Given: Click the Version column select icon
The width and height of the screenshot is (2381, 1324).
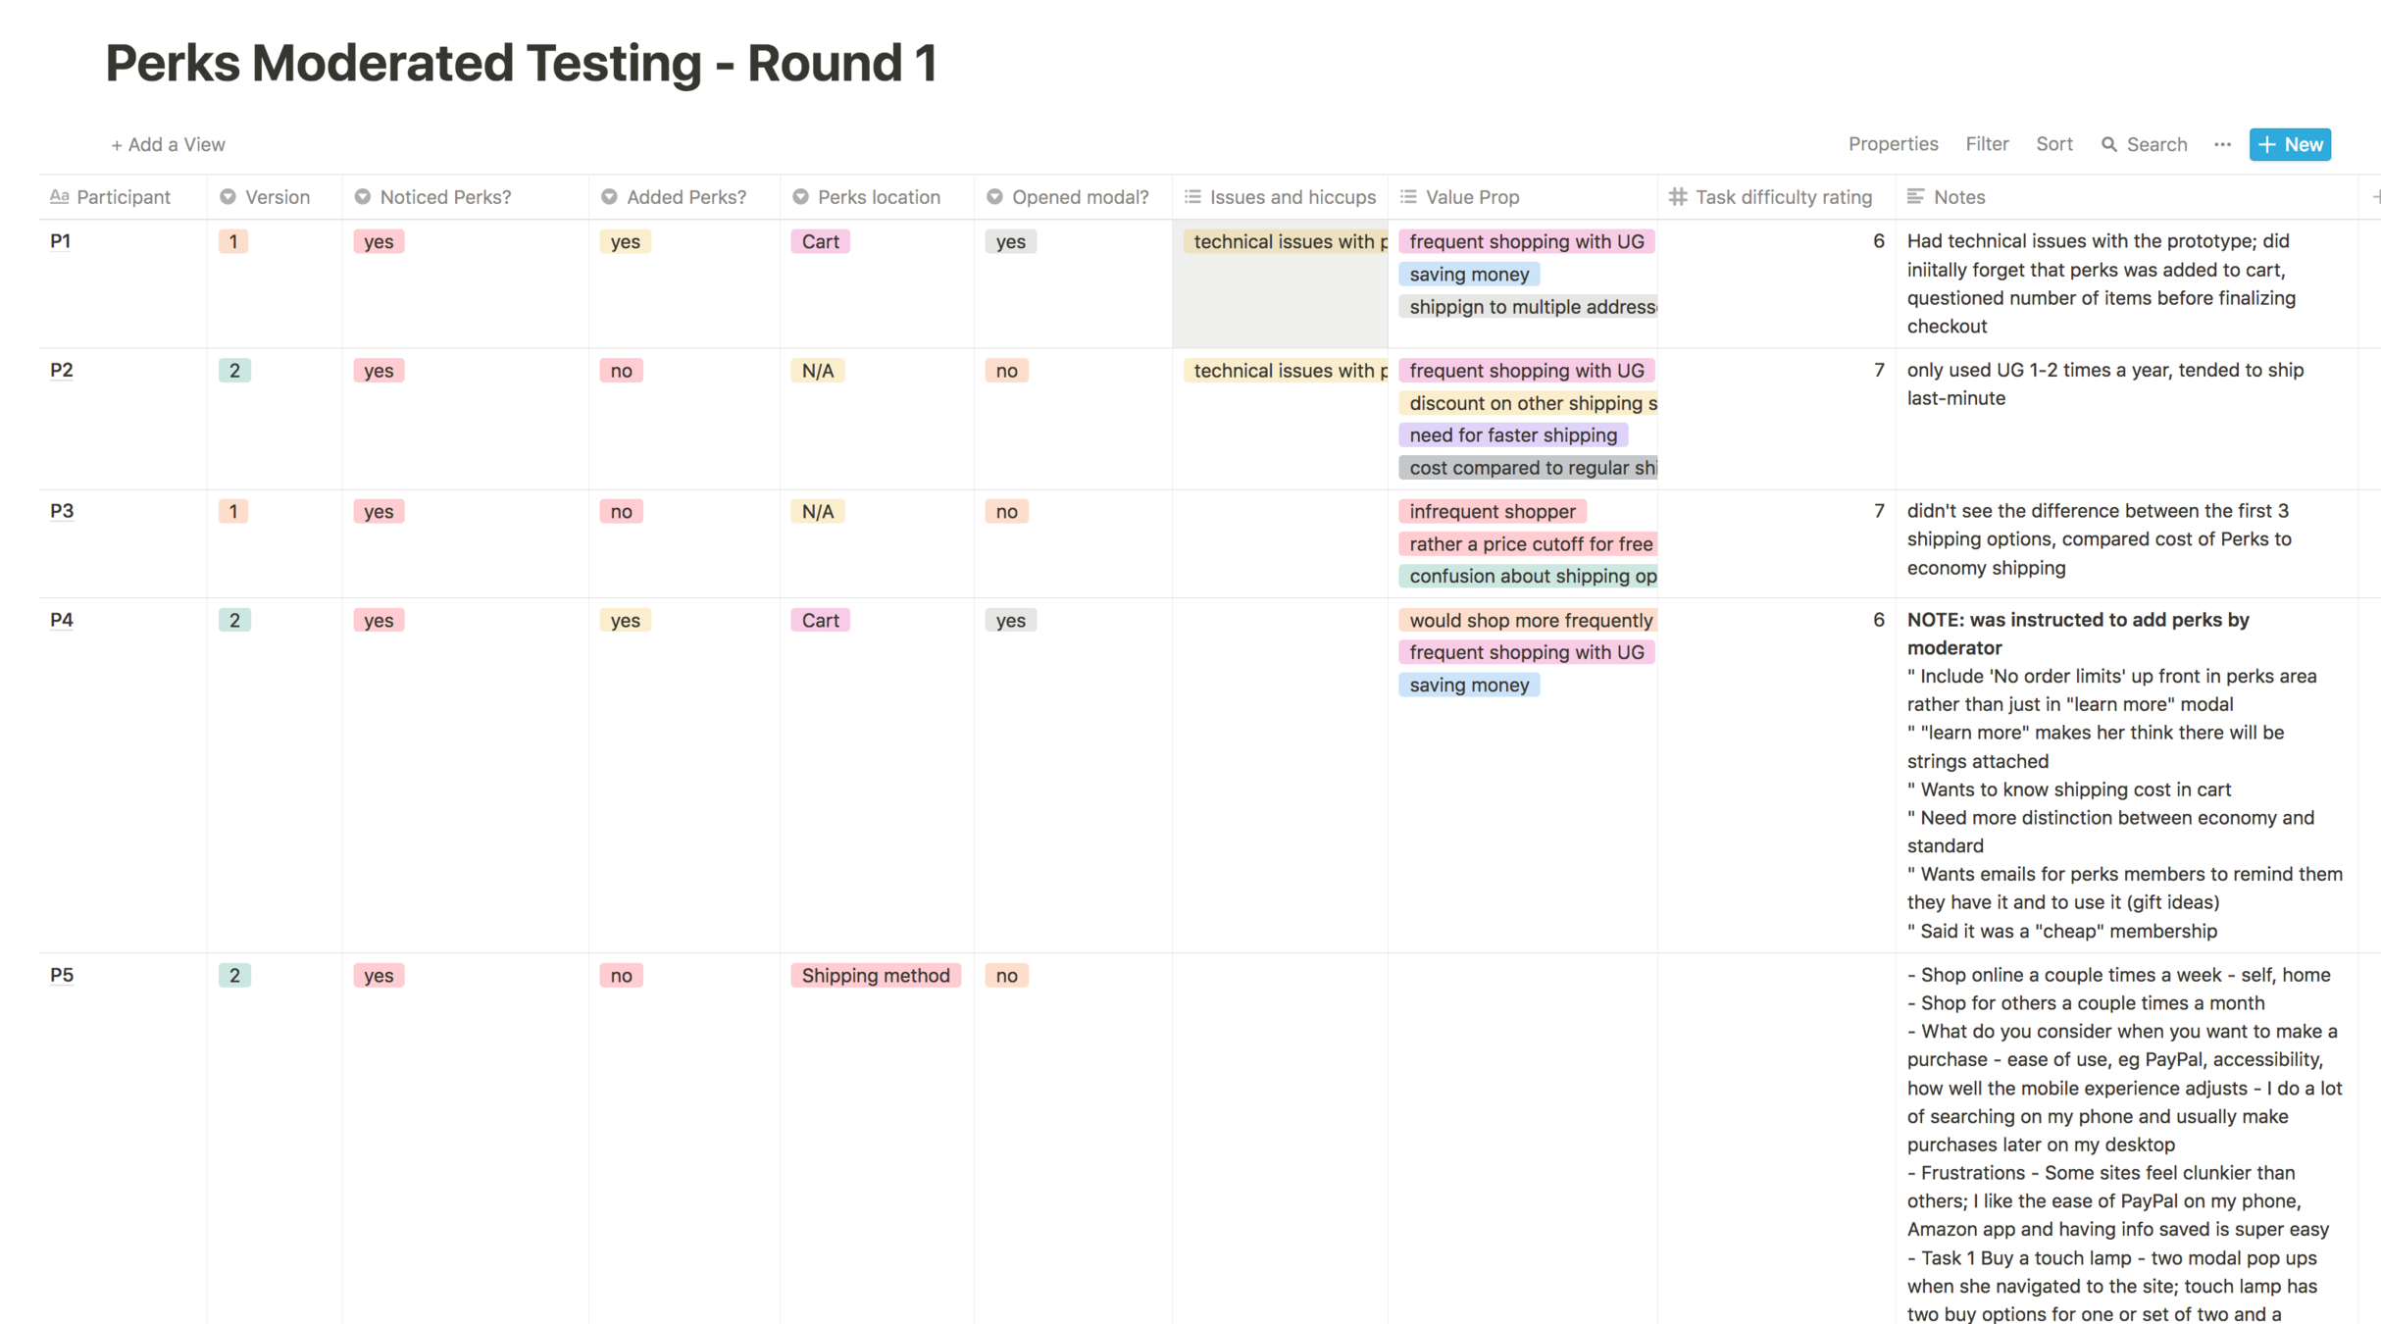Looking at the screenshot, I should (228, 197).
